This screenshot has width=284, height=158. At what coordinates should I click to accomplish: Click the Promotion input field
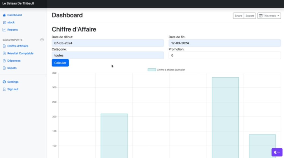[x=224, y=55]
